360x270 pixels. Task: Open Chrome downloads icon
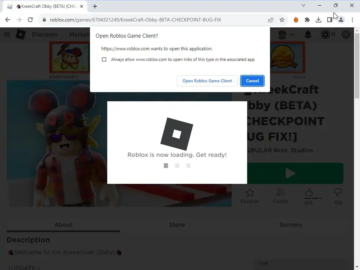(319, 20)
